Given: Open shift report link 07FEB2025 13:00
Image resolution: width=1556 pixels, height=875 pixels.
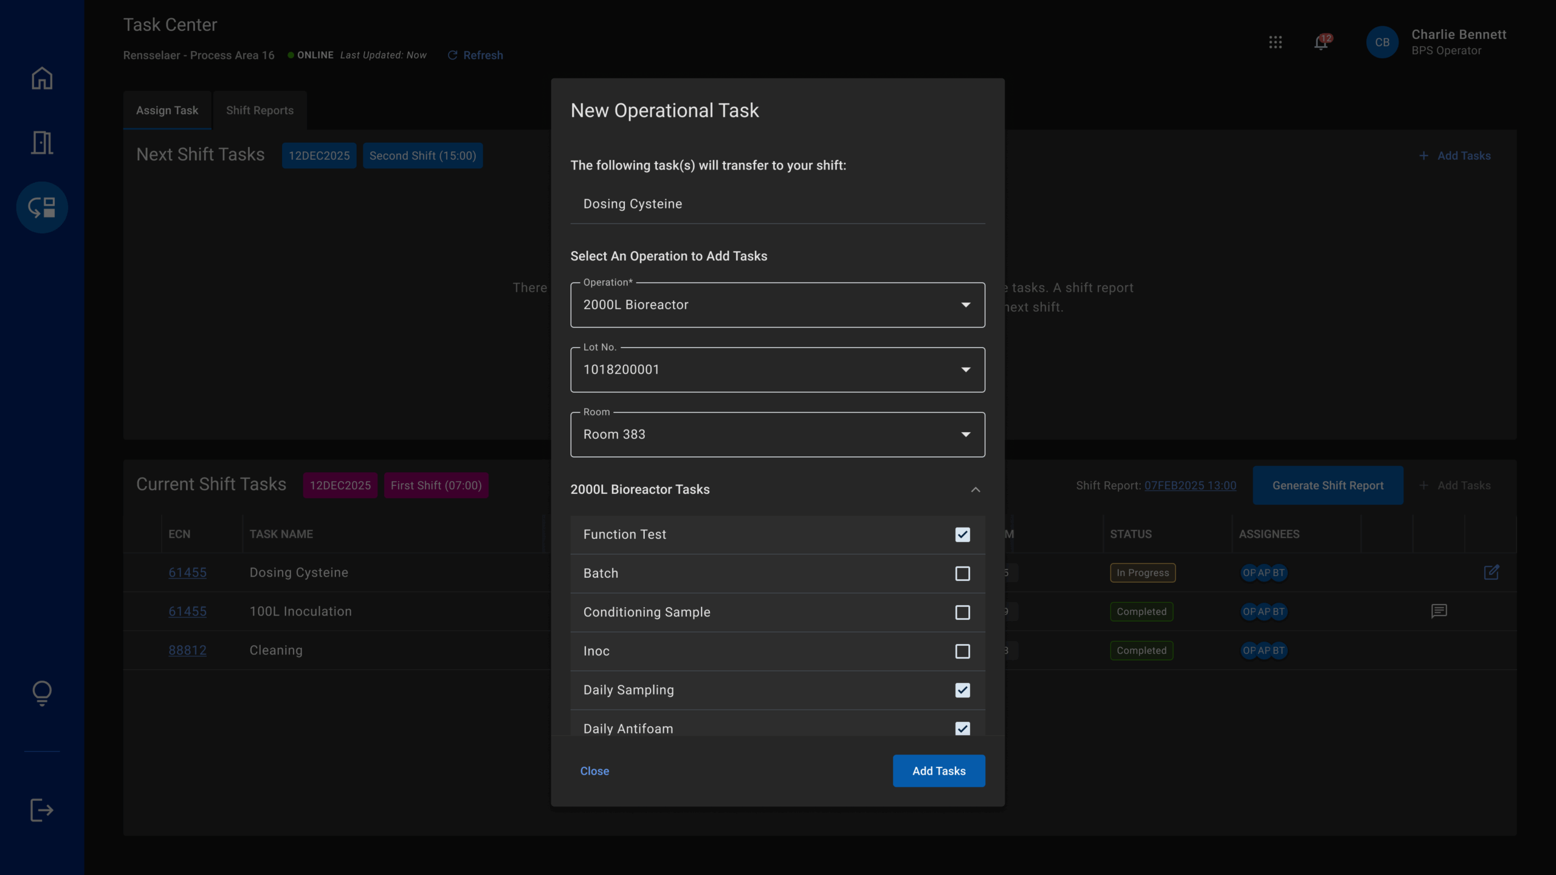Looking at the screenshot, I should [x=1190, y=486].
